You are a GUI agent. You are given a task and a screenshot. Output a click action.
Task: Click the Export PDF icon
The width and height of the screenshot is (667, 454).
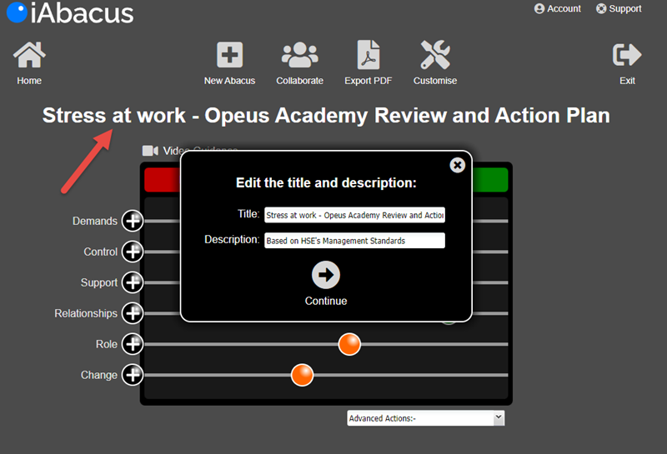[x=368, y=55]
